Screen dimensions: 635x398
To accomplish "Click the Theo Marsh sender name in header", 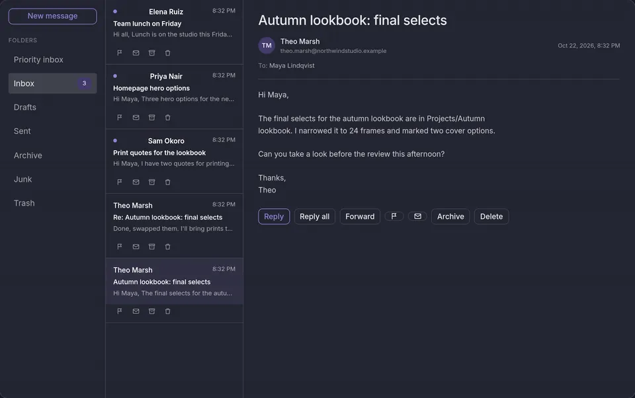I will tap(300, 41).
